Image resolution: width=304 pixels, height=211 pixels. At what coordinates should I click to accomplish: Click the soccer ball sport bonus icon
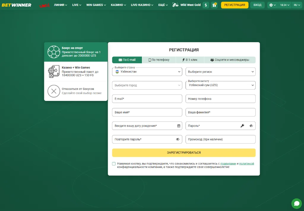[54, 52]
